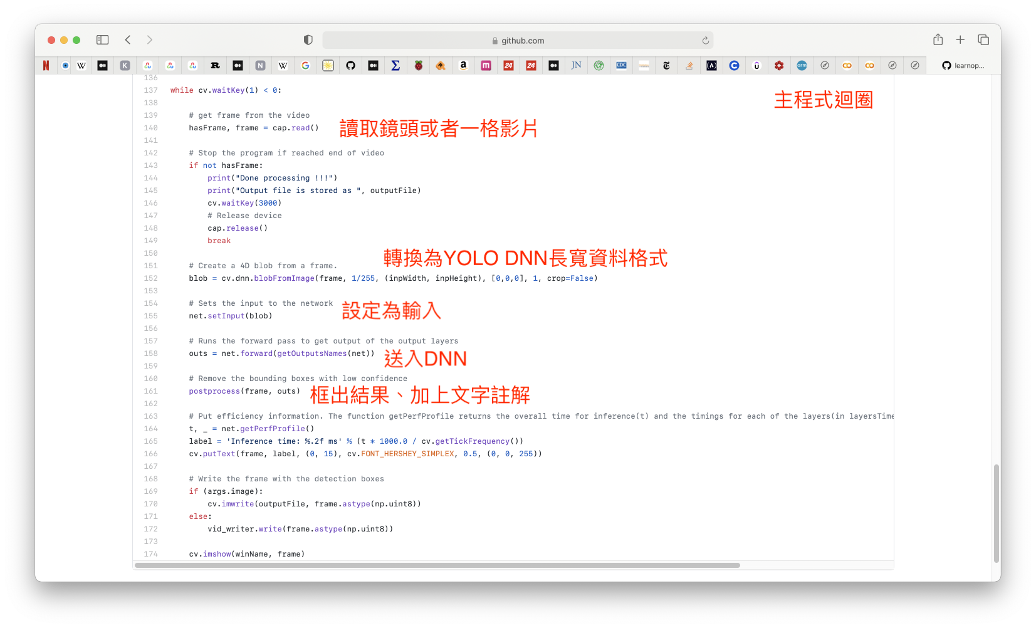Open the blue C pinned tab

734,65
